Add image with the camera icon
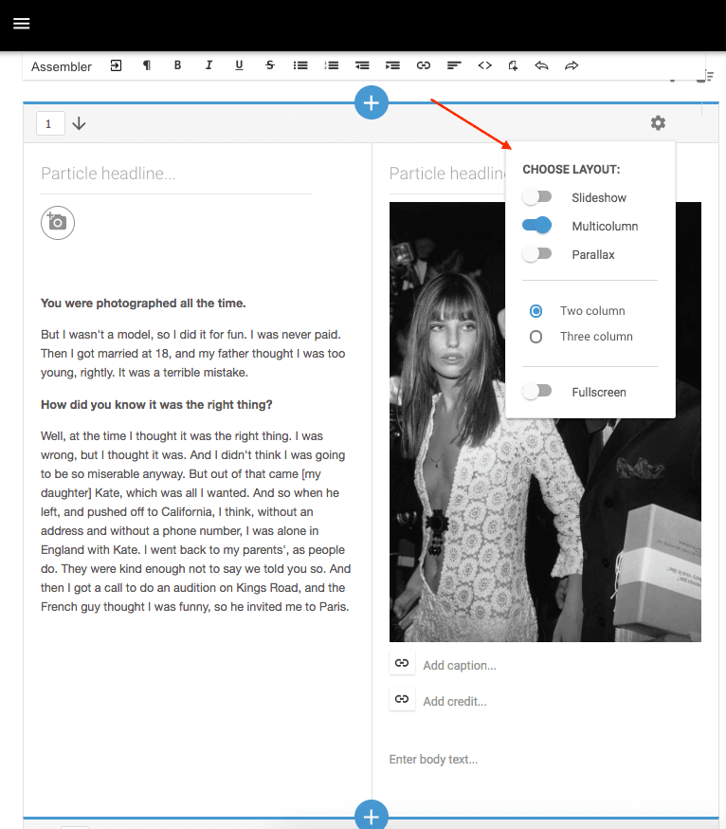726x829 pixels. click(58, 222)
